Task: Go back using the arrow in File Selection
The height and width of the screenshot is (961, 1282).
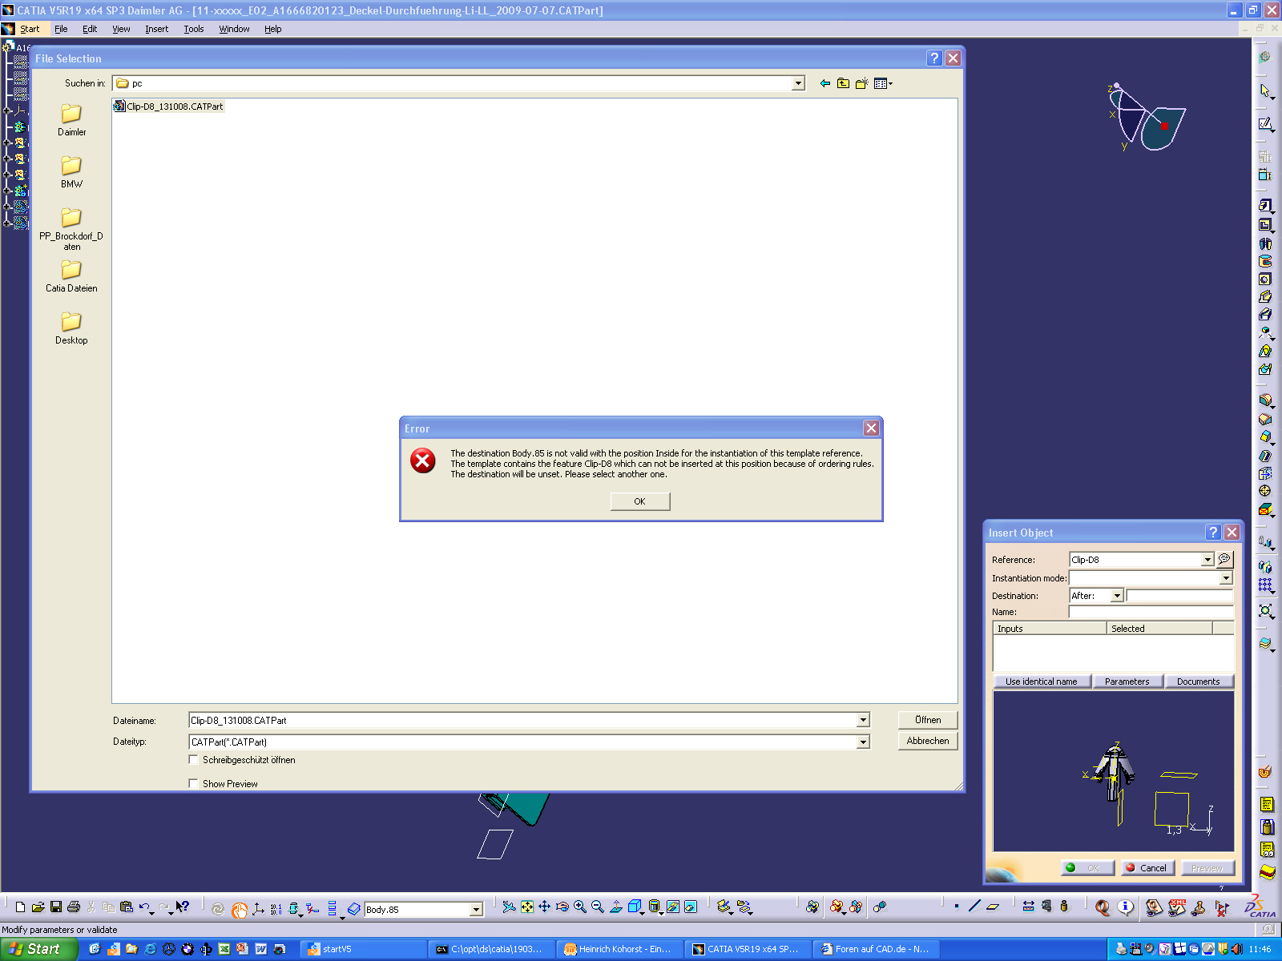Action: coord(825,83)
